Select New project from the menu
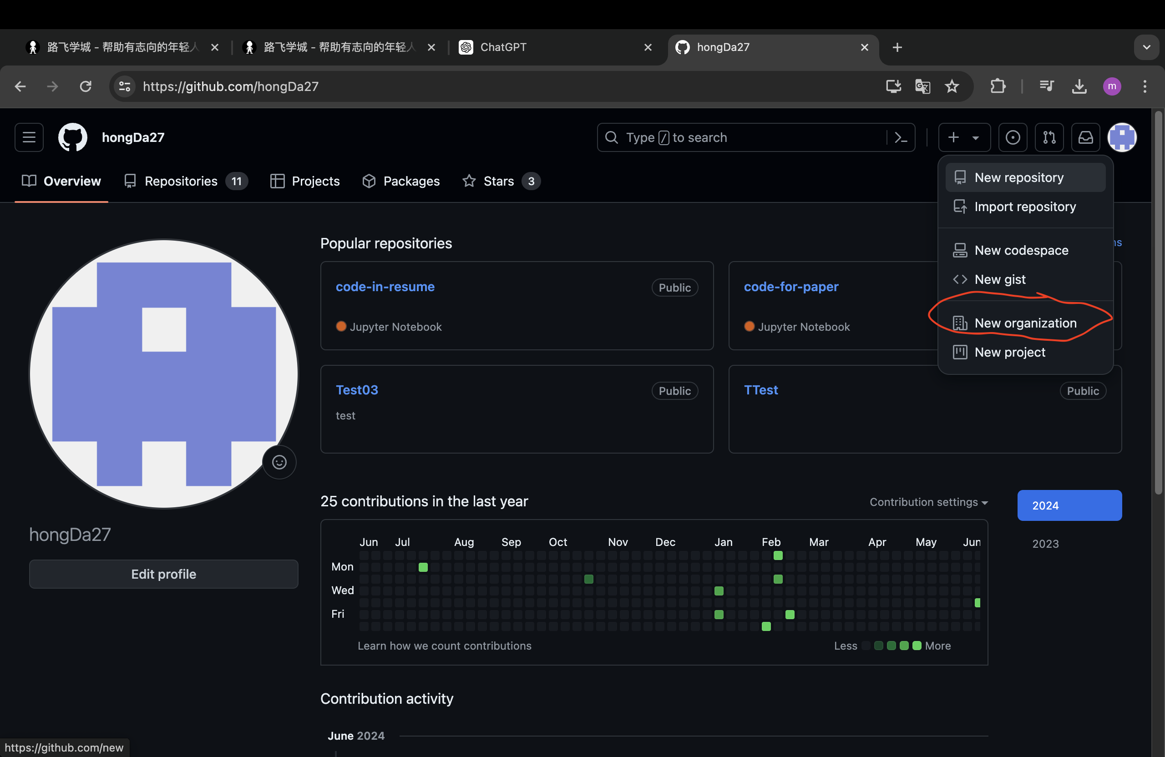The height and width of the screenshot is (757, 1165). 1025,352
